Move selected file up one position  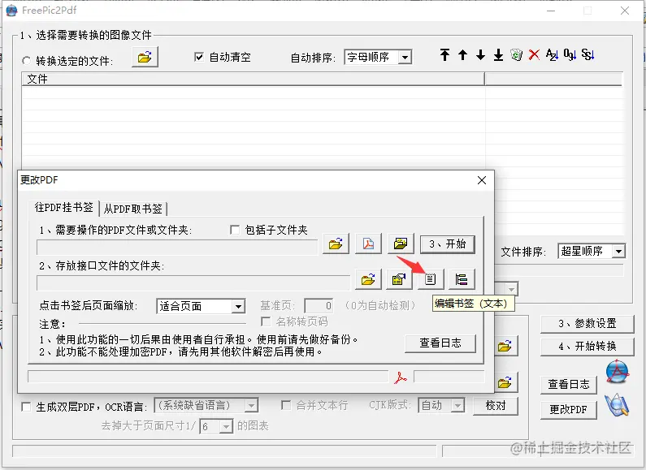click(462, 54)
